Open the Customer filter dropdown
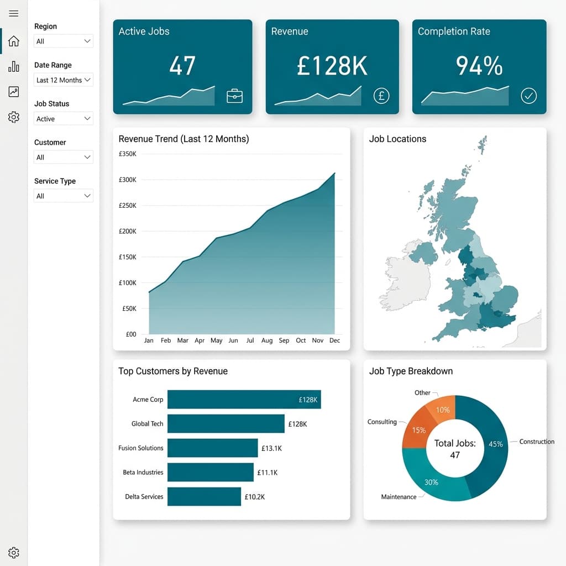Viewport: 566px width, 566px height. coord(63,157)
